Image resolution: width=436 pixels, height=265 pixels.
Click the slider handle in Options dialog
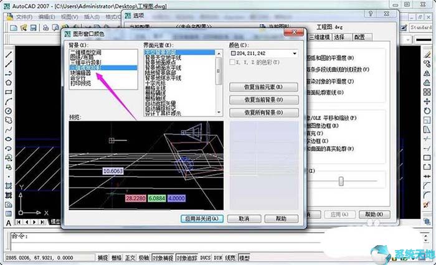click(x=341, y=182)
